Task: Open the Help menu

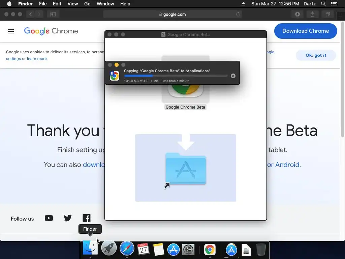Action: 125,4
